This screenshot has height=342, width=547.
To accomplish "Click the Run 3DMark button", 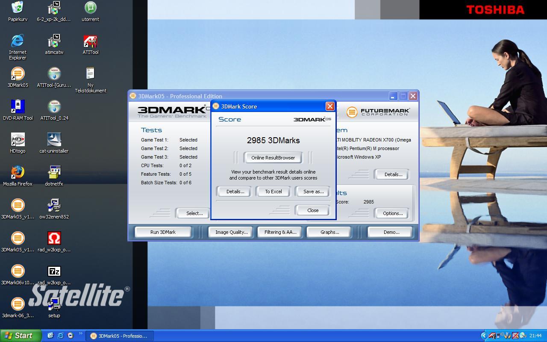I will tap(163, 232).
